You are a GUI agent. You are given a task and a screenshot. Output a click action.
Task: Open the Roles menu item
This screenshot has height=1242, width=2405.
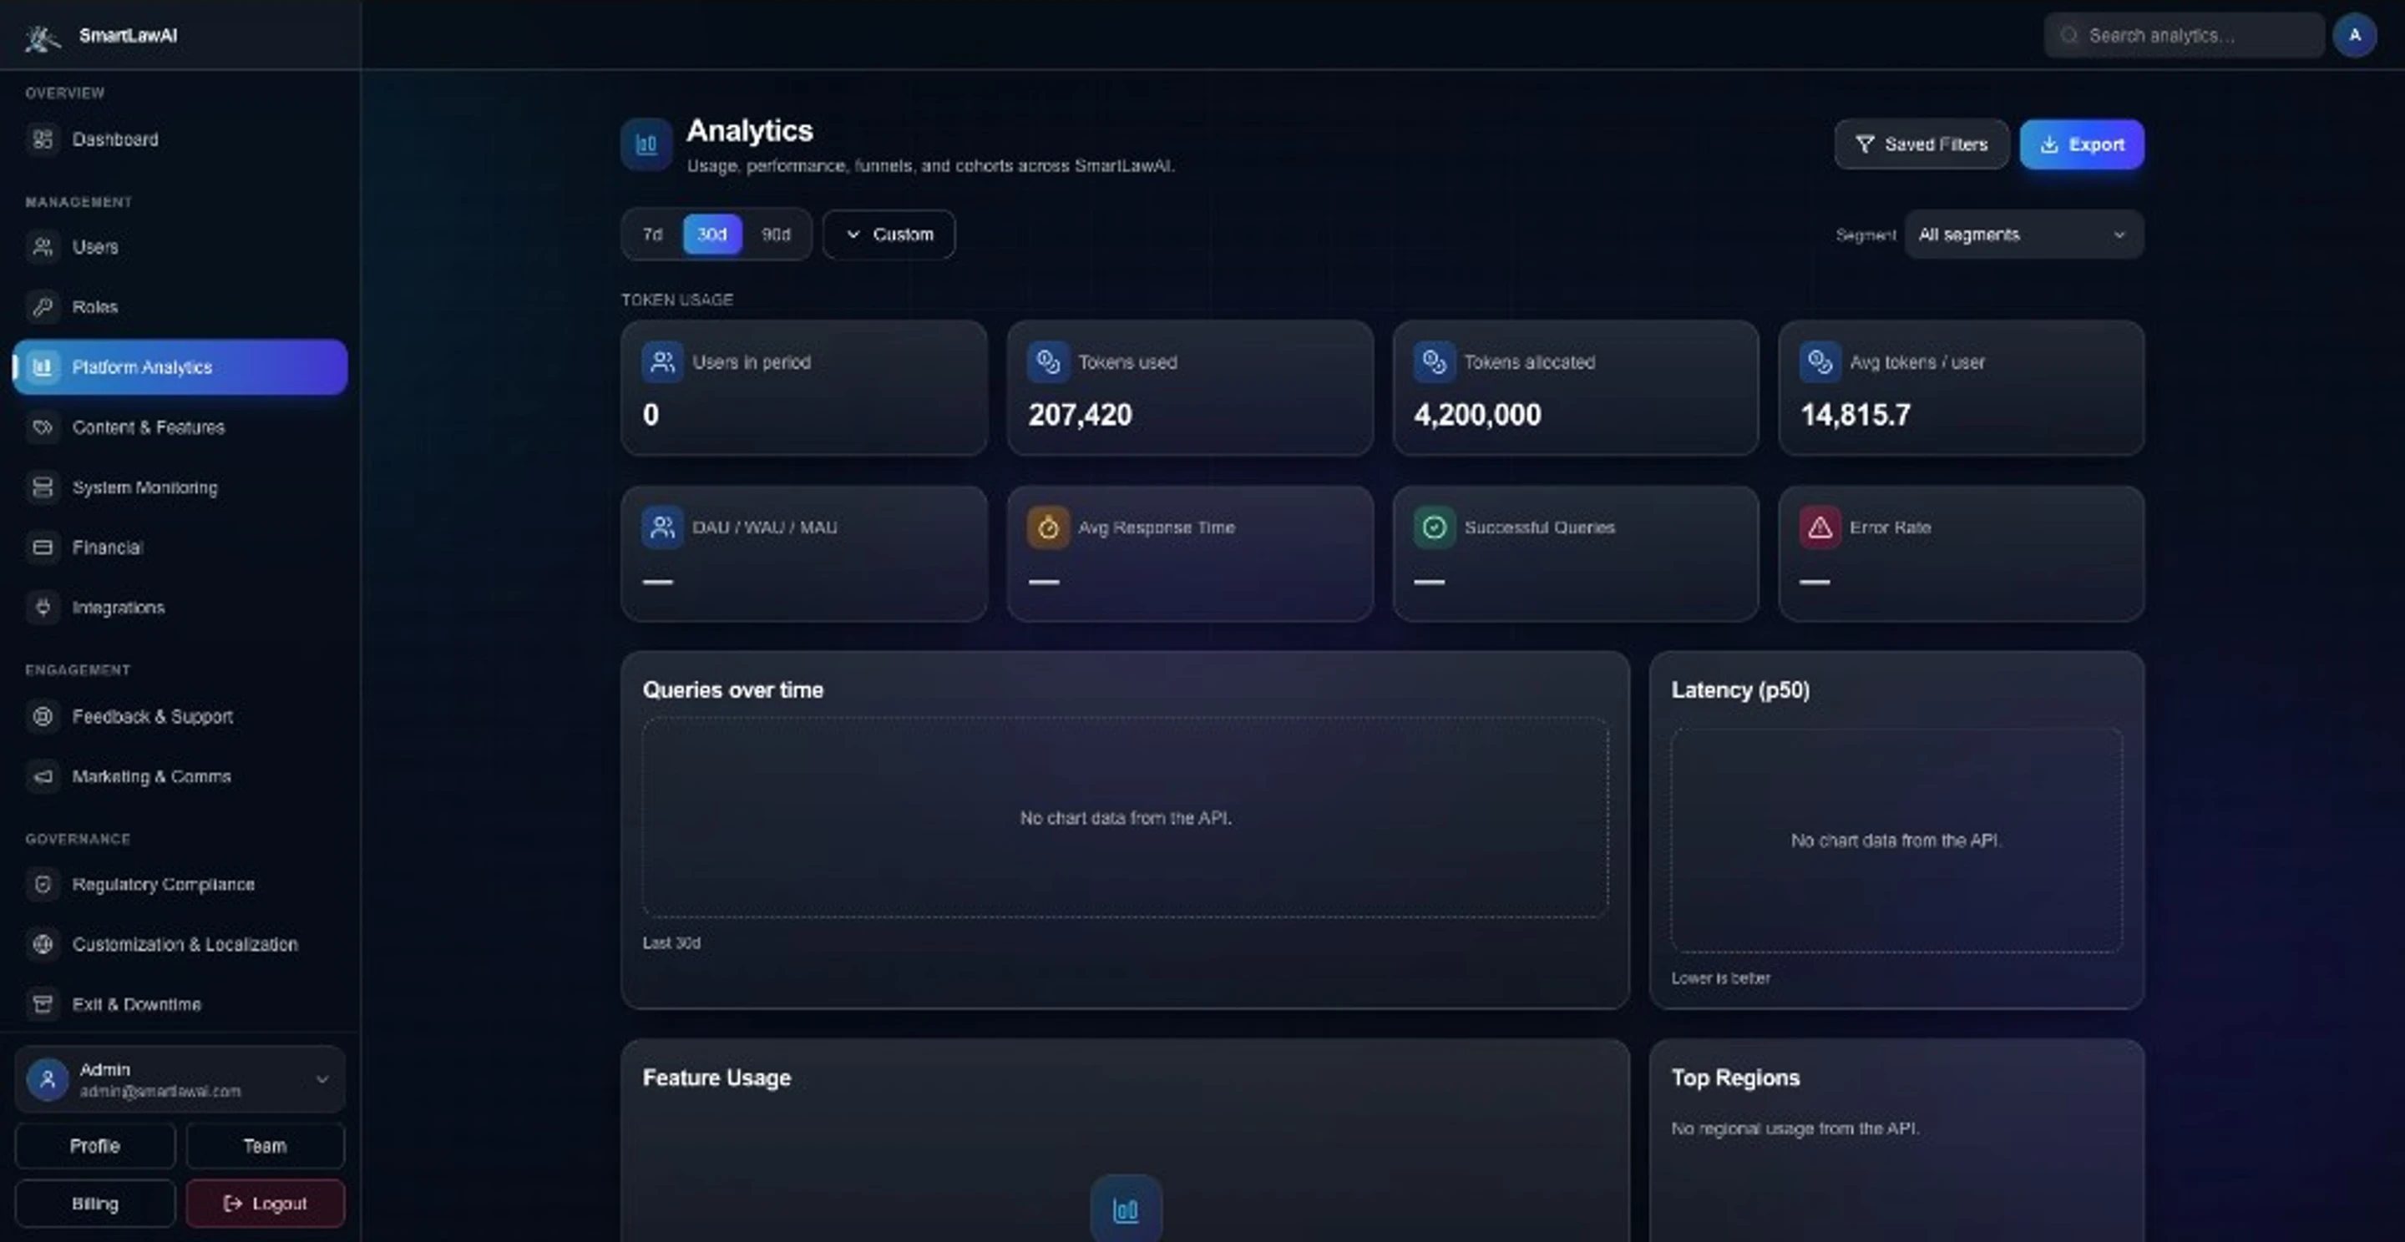click(180, 306)
